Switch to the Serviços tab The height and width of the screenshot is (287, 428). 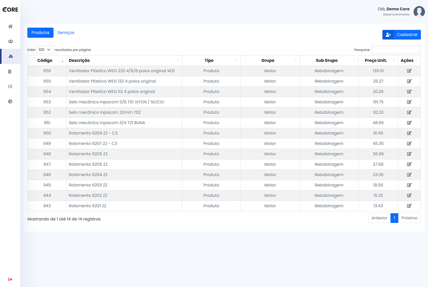click(x=66, y=33)
